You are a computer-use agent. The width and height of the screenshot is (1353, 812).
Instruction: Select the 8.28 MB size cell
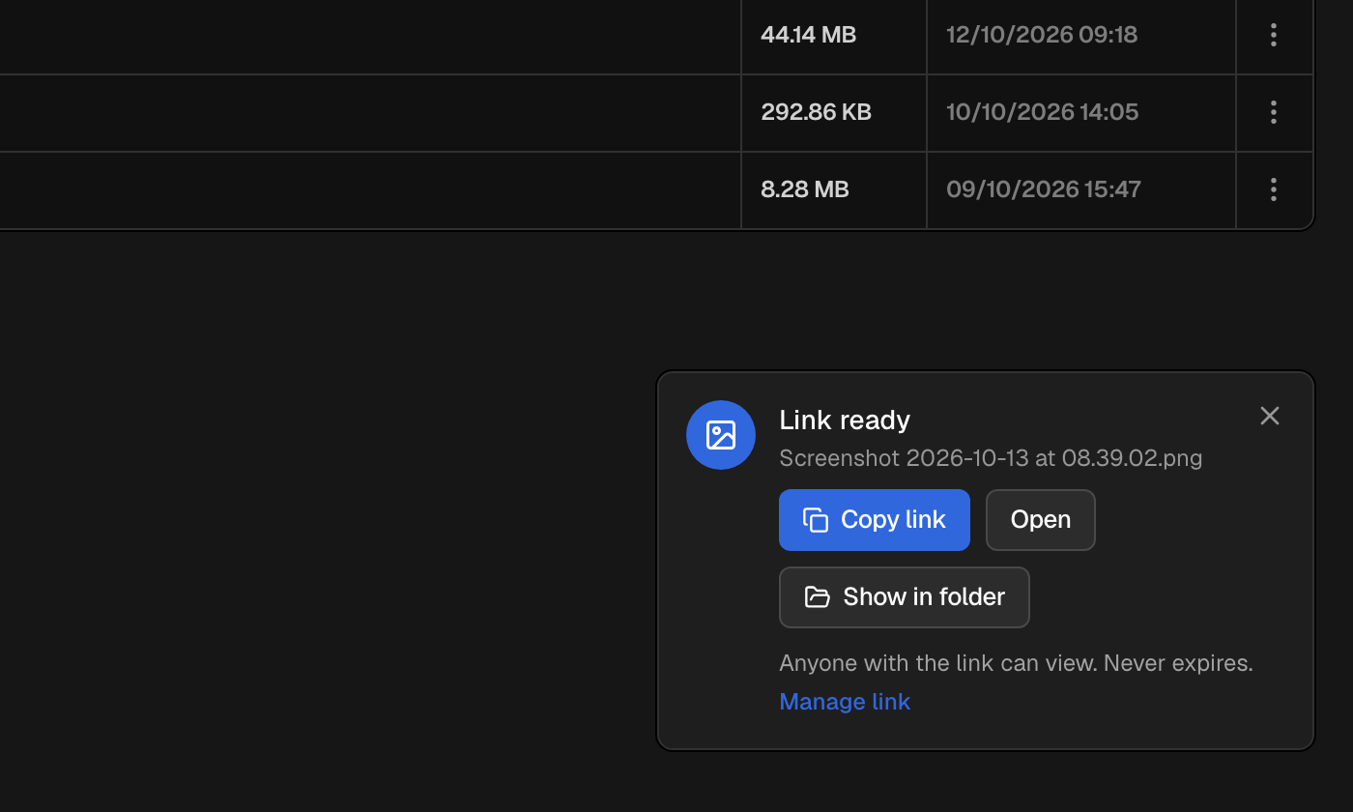point(834,189)
